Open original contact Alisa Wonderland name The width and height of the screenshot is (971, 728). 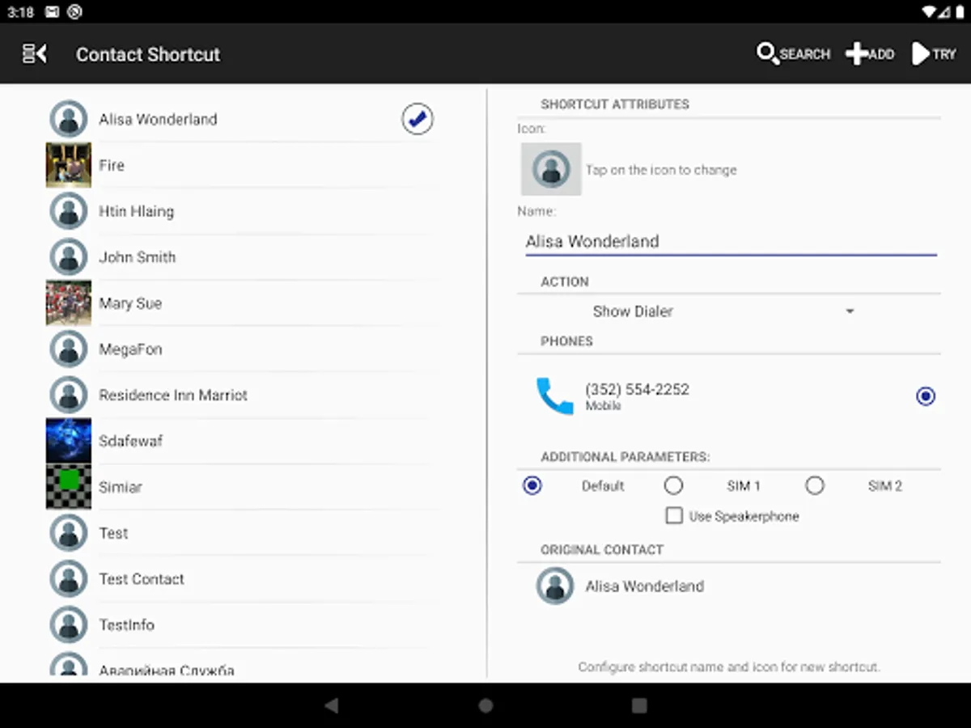tap(645, 586)
